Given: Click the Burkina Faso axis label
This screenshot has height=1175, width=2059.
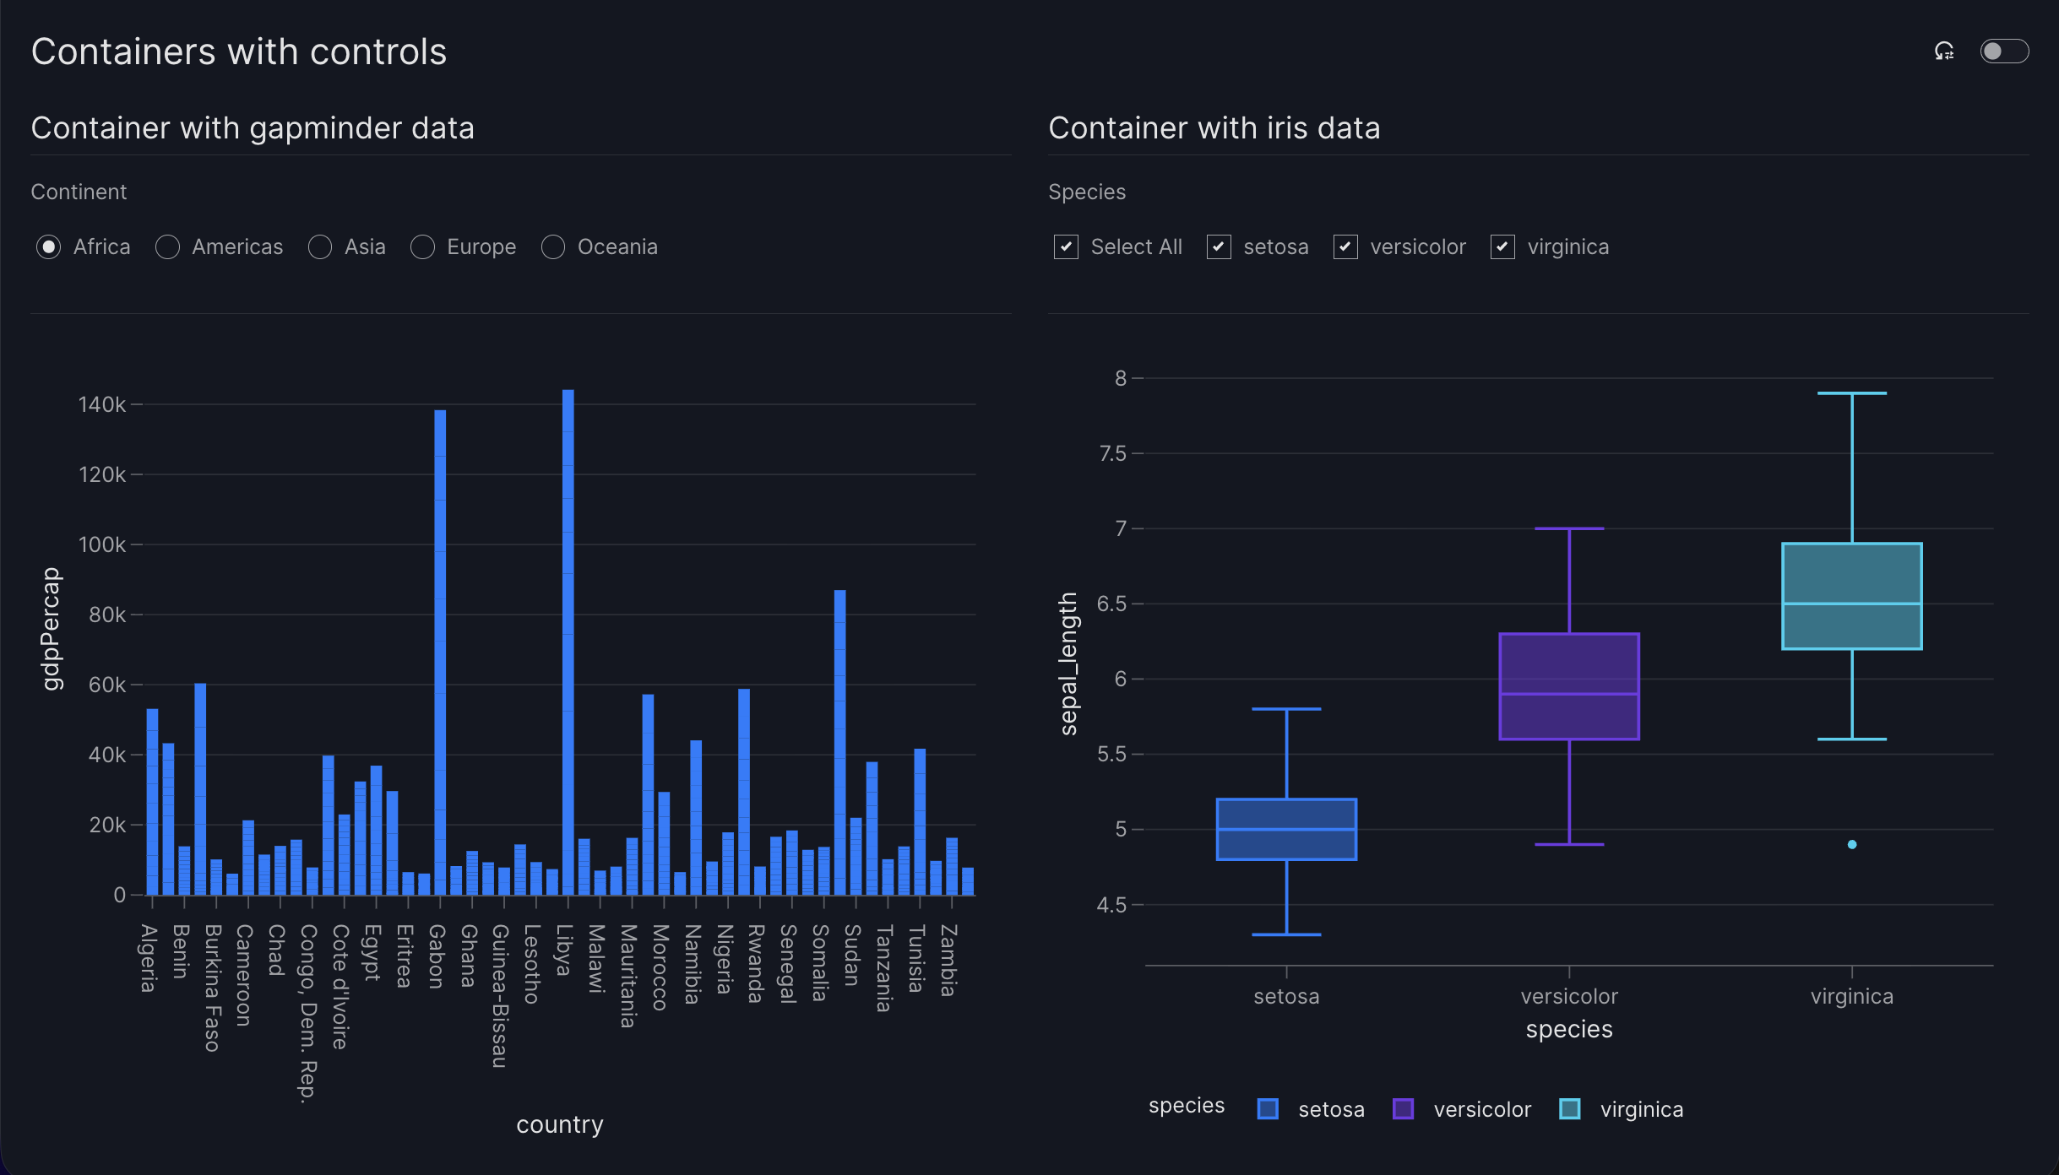Looking at the screenshot, I should click(x=213, y=988).
